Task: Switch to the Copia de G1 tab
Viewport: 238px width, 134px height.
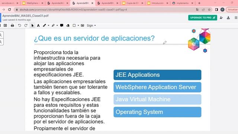Action: point(133,3)
